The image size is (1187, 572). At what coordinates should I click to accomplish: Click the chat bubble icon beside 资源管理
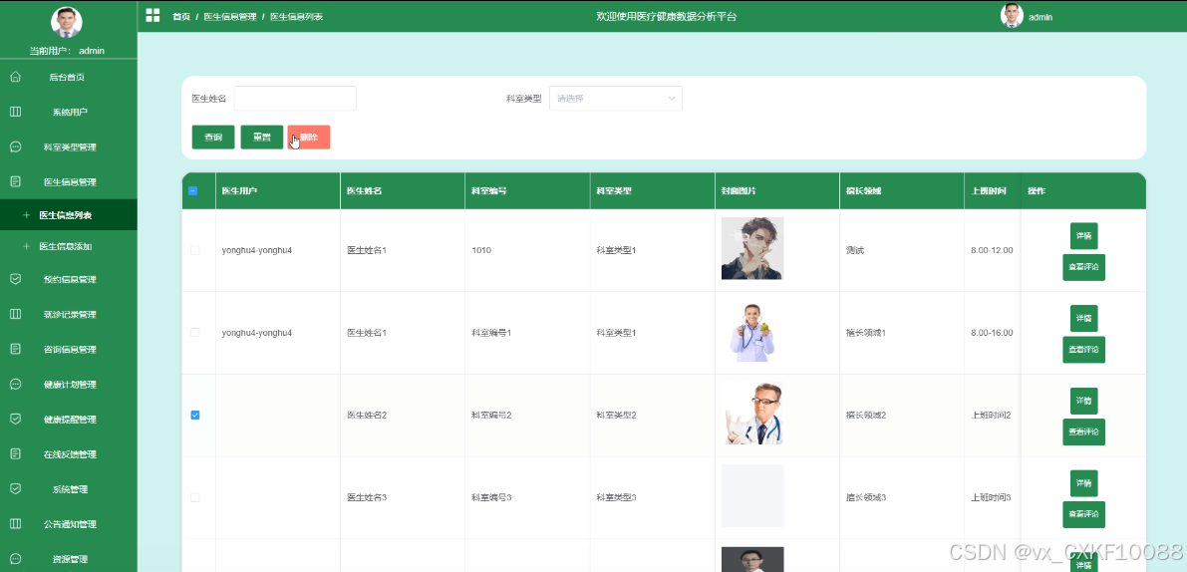15,559
